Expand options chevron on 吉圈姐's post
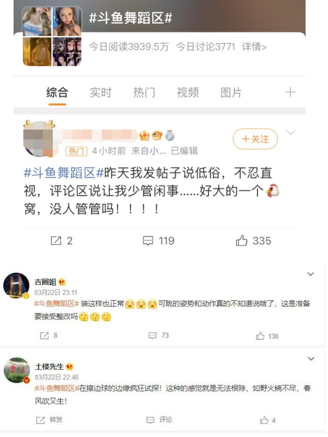Screen dimensions: 328x437 tap(310, 274)
